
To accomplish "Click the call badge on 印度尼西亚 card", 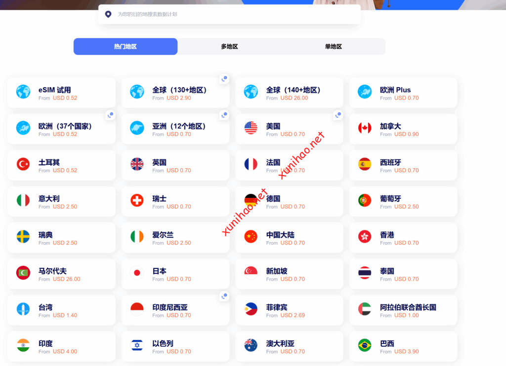I will pyautogui.click(x=224, y=296).
